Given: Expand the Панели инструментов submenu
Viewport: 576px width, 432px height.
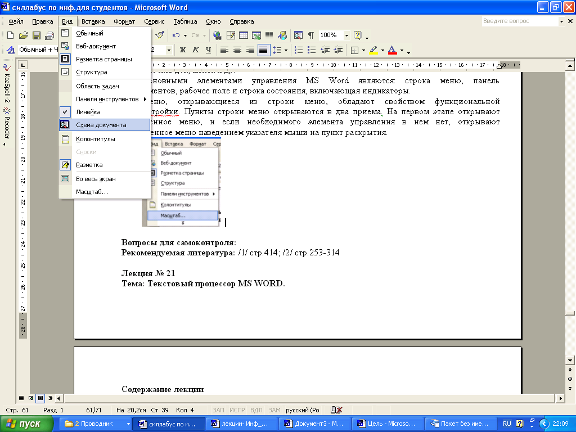Looking at the screenshot, I should 105,99.
